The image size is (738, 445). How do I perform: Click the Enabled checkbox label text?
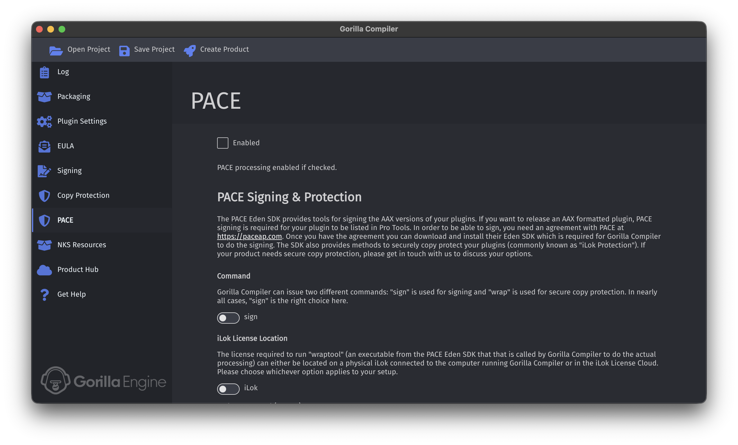point(246,143)
